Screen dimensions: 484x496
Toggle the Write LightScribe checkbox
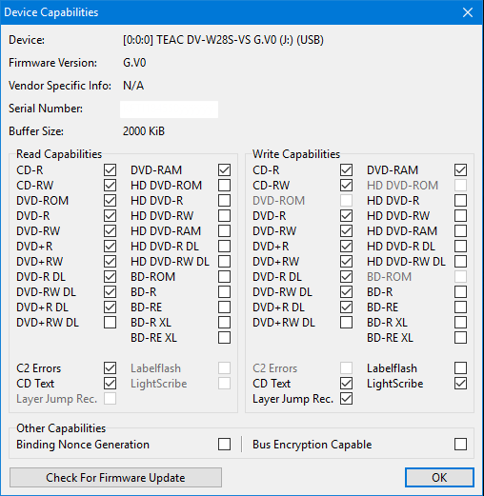click(460, 384)
